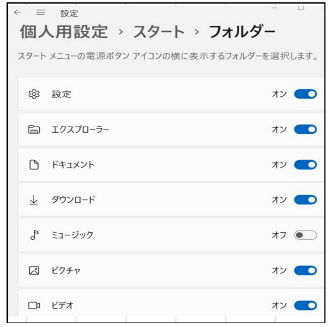The height and width of the screenshot is (327, 331).
Task: Click the ミュージック row label
Action: click(x=72, y=235)
